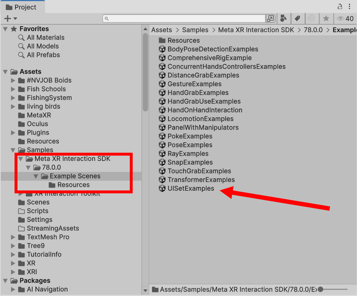Select RayExamples scene icon
The width and height of the screenshot is (357, 296).
[x=162, y=153]
